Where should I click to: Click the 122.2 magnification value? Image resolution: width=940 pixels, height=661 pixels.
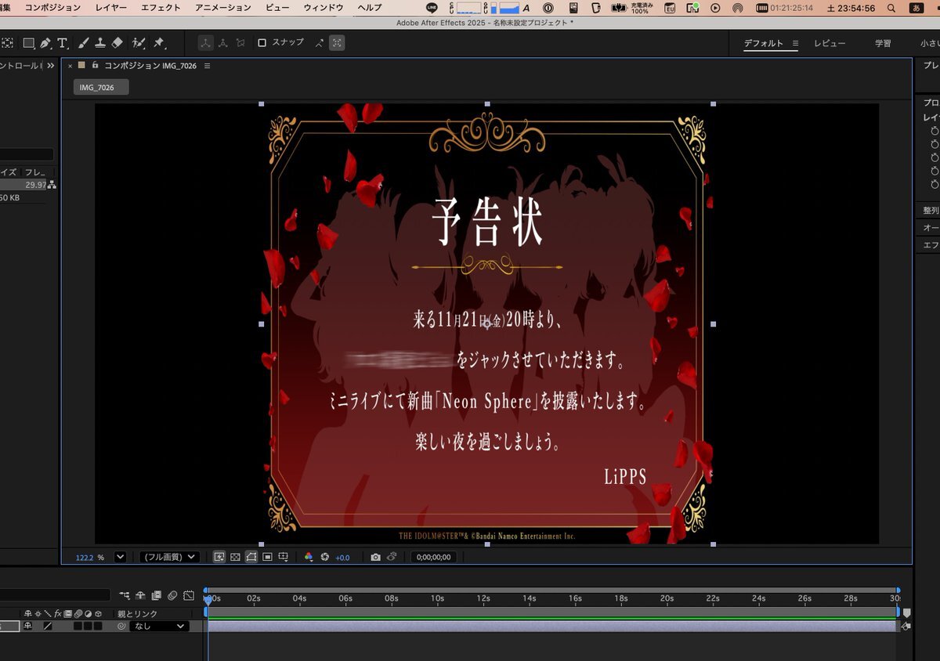85,557
